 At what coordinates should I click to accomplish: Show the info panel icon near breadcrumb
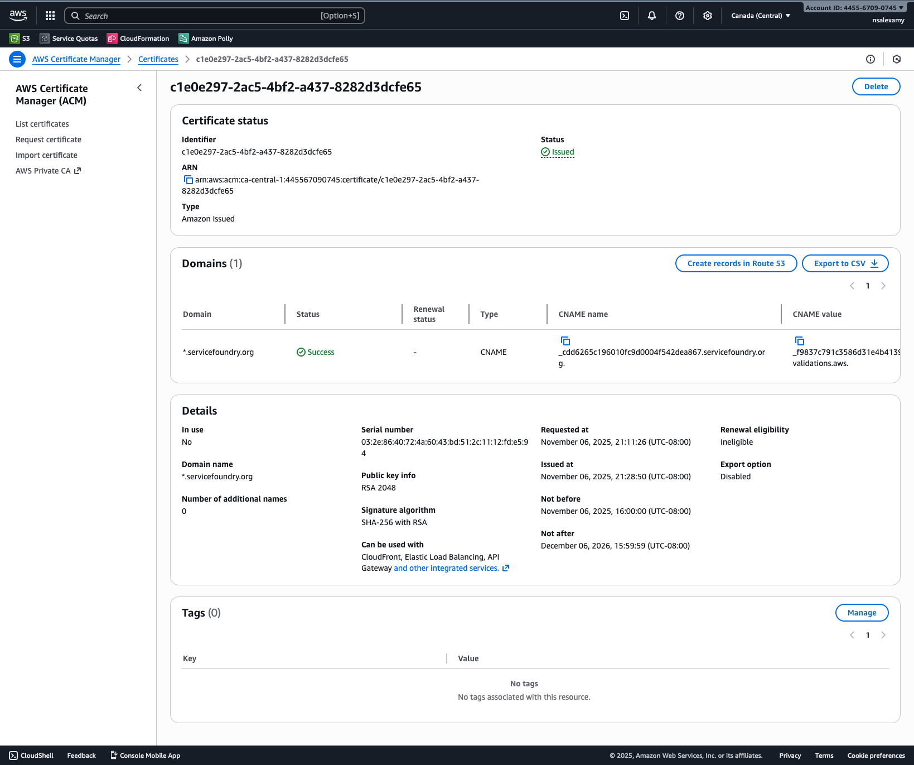click(870, 59)
